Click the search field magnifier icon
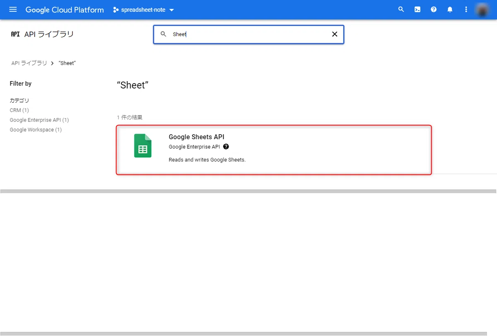 (x=163, y=34)
